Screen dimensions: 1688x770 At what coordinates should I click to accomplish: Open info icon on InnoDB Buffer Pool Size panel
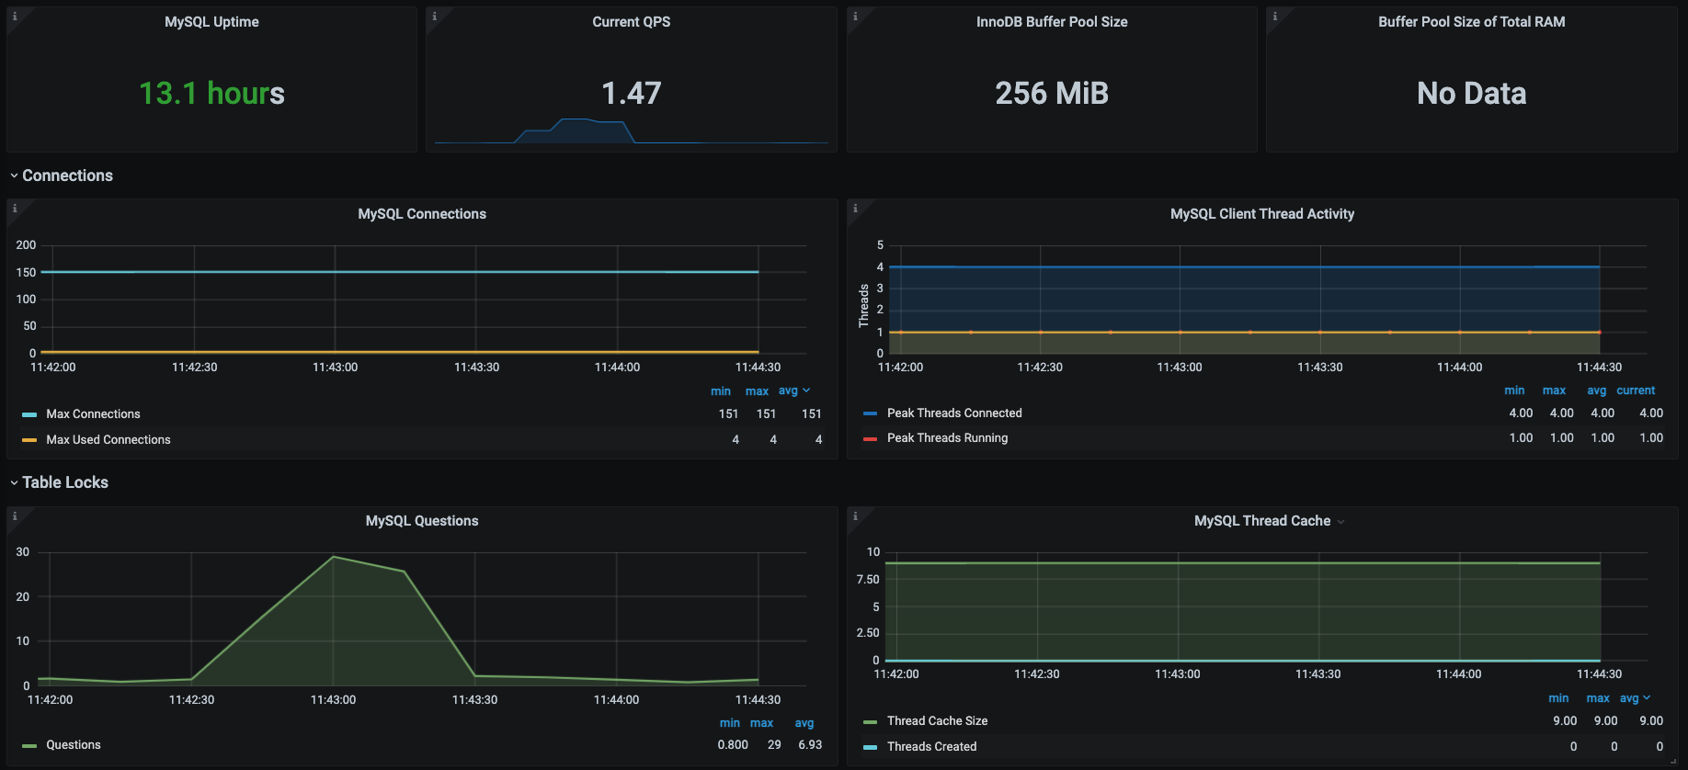pos(855,16)
